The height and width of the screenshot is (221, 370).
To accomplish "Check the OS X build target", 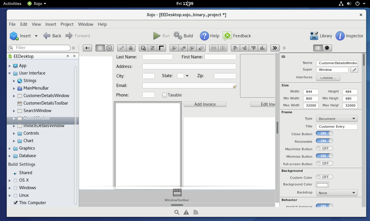I will [16, 180].
